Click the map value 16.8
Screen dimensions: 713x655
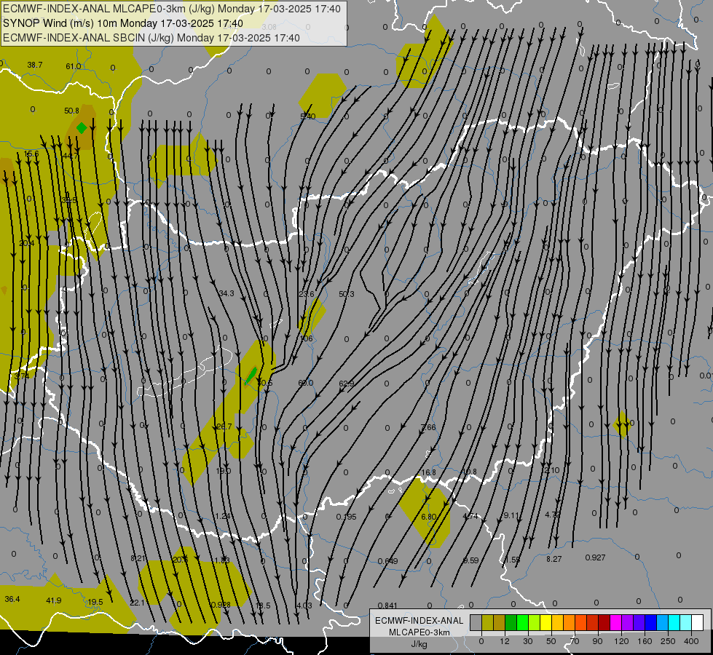coord(428,472)
